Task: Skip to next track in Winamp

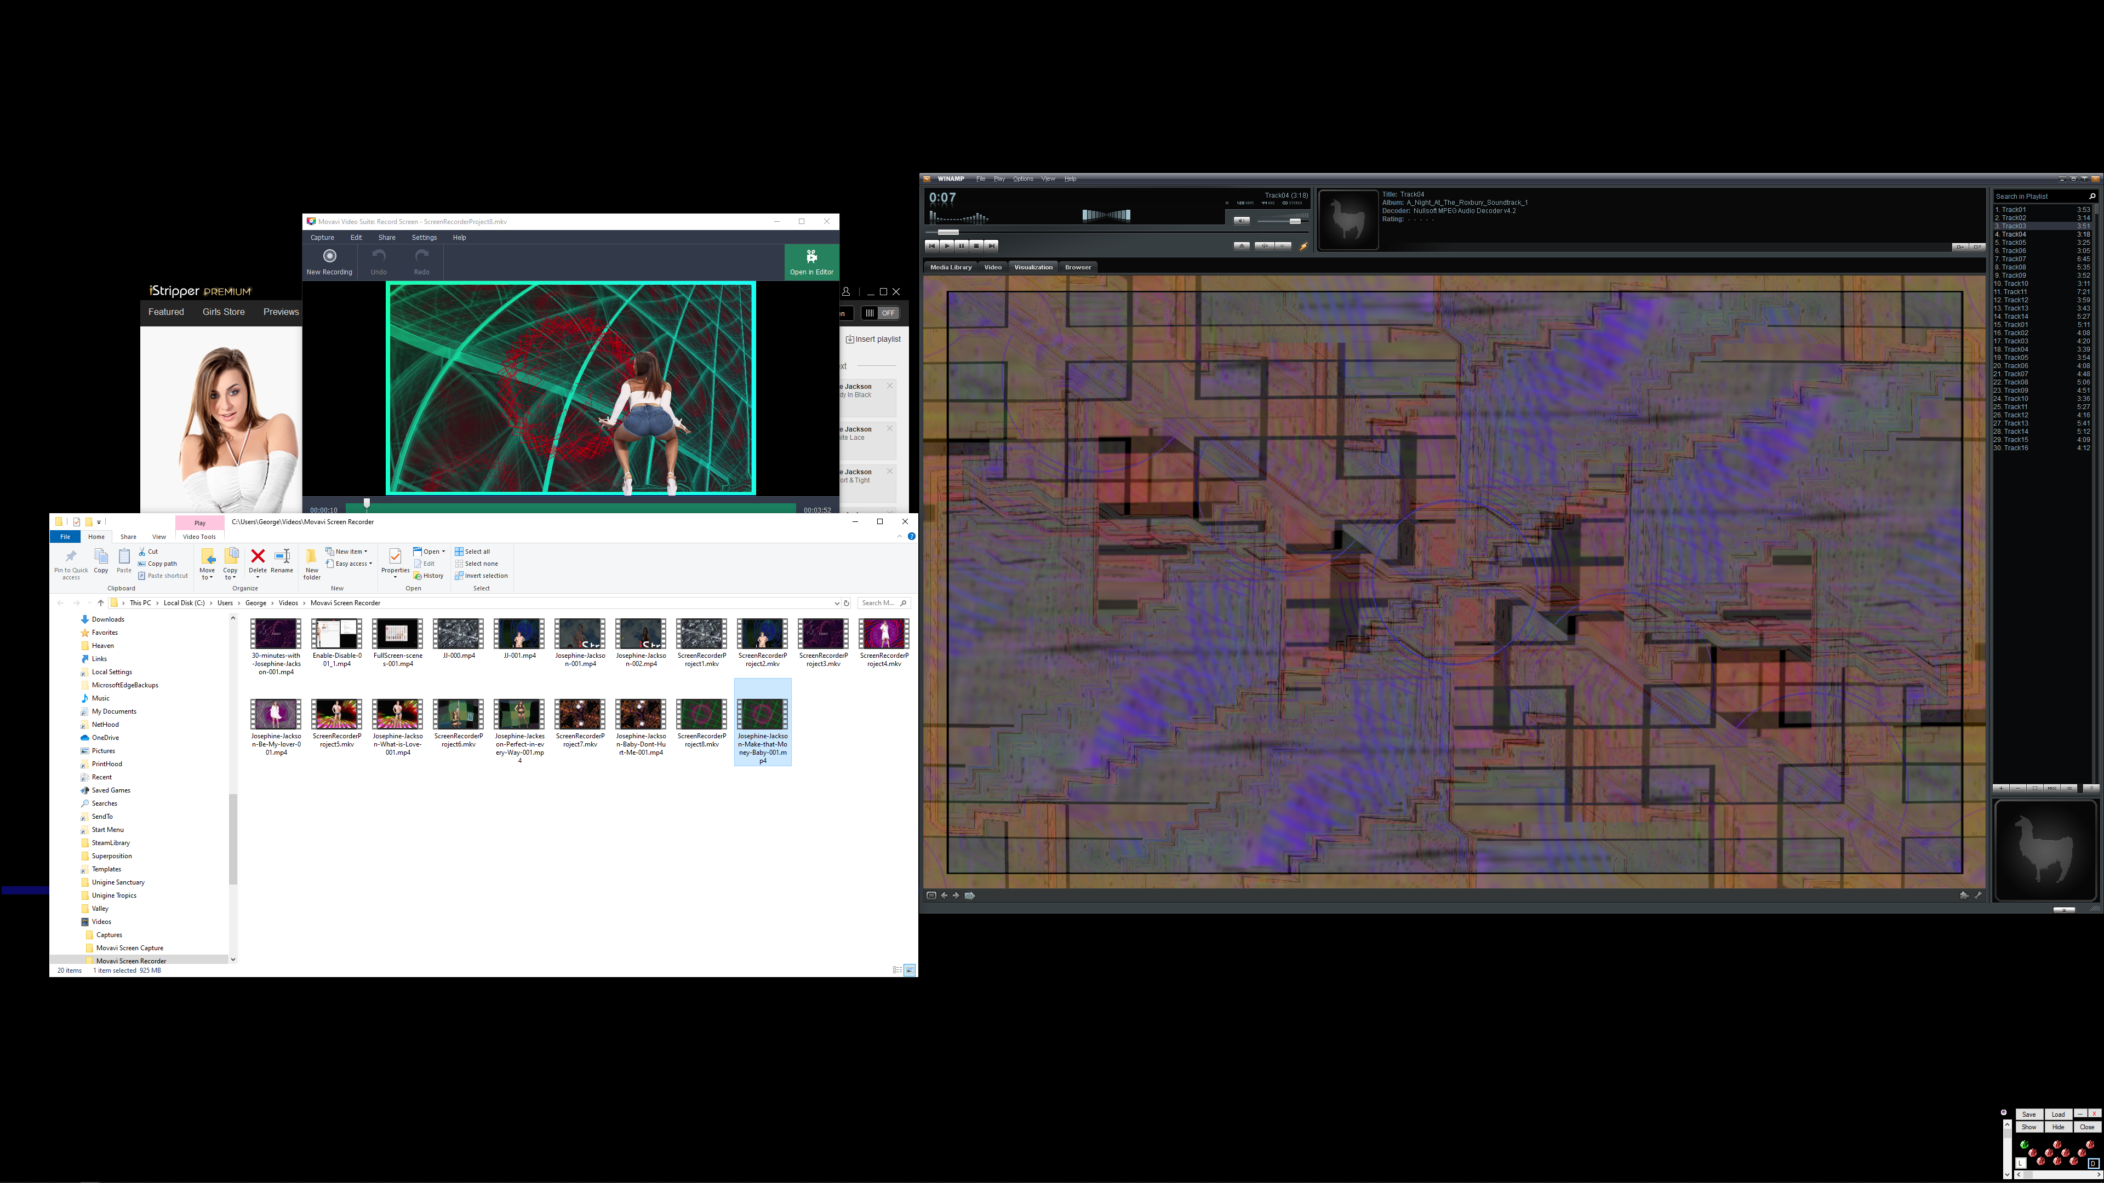Action: tap(991, 246)
